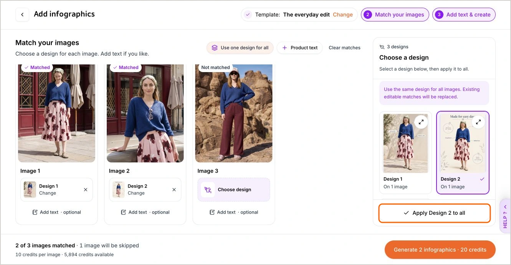Go to Add text & create step
This screenshot has width=511, height=265.
point(464,15)
